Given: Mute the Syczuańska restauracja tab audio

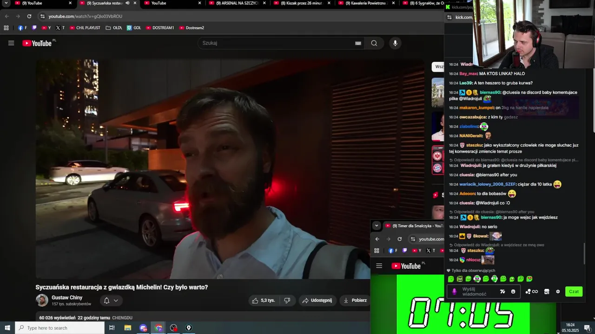Looking at the screenshot, I should pos(127,3).
